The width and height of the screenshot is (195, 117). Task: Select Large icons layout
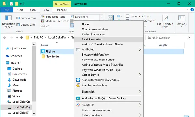point(80,17)
